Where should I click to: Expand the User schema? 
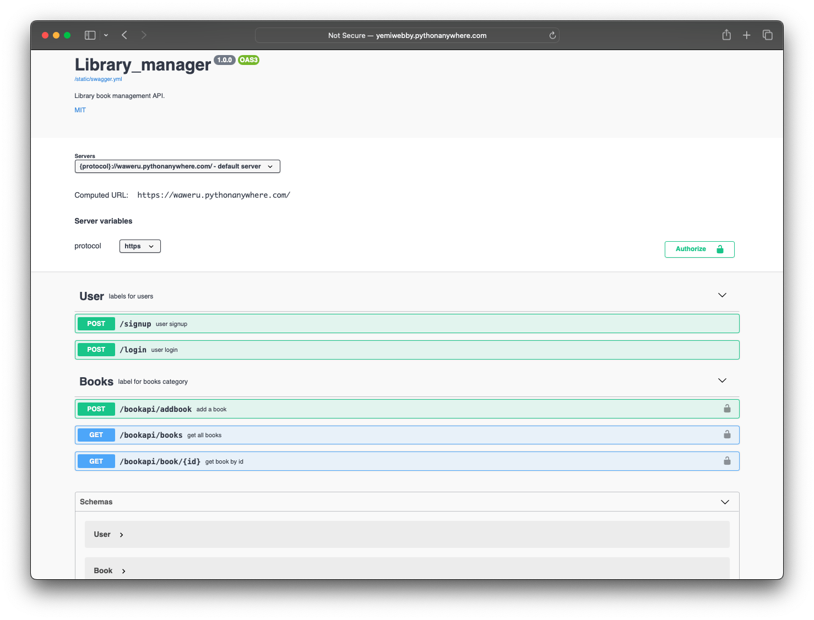pos(121,534)
